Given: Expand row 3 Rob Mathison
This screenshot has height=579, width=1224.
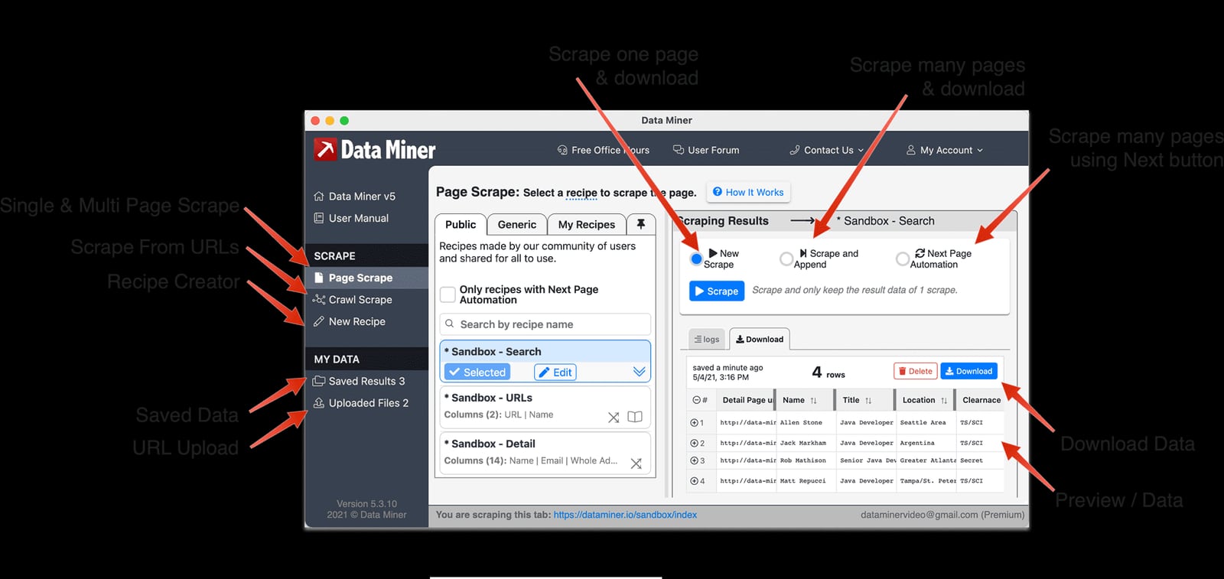Looking at the screenshot, I should click(x=695, y=460).
